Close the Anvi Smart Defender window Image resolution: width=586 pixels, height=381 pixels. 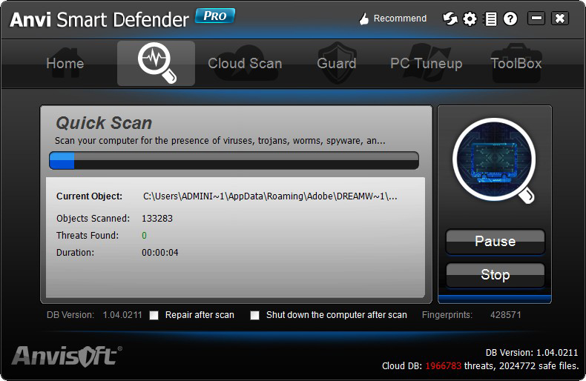tap(560, 18)
